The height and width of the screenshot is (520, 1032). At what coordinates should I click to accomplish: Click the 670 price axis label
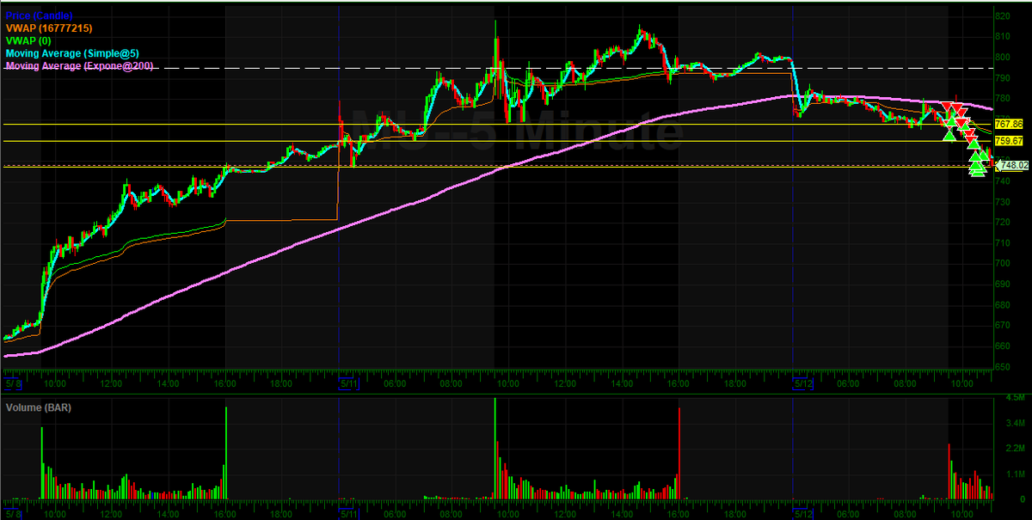pos(1002,325)
